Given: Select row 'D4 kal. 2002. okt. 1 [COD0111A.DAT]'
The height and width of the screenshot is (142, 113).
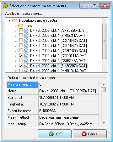Looking at the screenshot, I should (59, 56).
